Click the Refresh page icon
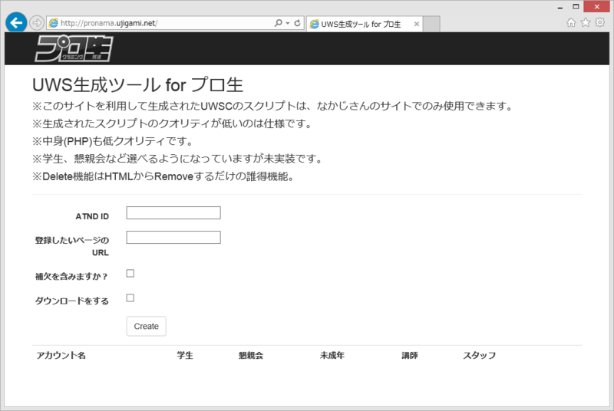This screenshot has height=411, width=614. click(297, 23)
